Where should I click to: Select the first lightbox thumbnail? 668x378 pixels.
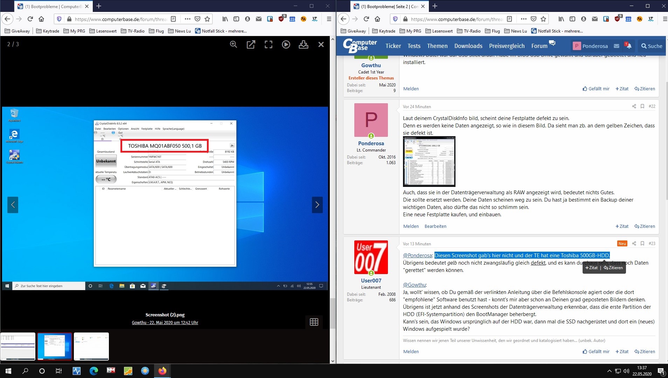tap(18, 346)
